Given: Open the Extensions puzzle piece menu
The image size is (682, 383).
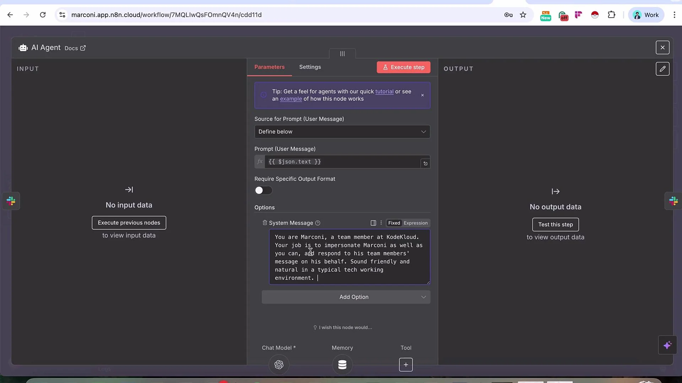Looking at the screenshot, I should tap(611, 15).
